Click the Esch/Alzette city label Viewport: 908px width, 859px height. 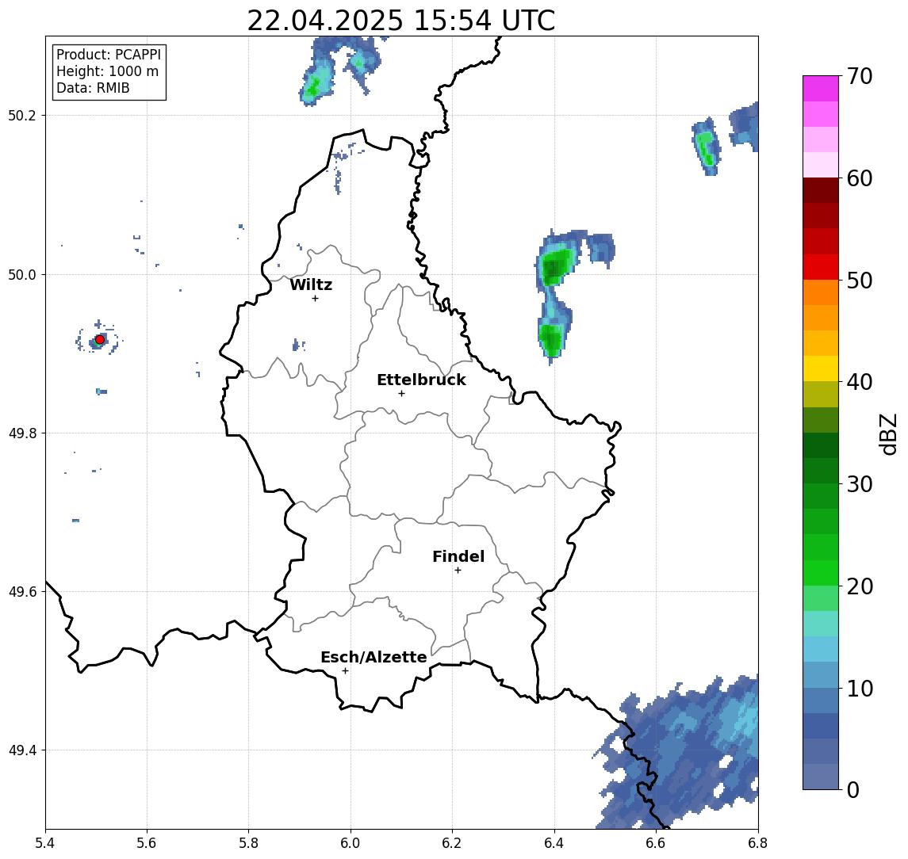pyautogui.click(x=374, y=657)
